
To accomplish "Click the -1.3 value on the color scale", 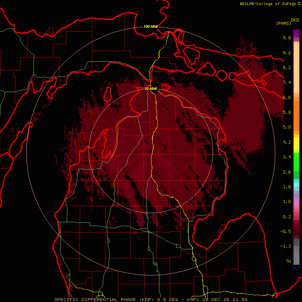I will [286, 246].
